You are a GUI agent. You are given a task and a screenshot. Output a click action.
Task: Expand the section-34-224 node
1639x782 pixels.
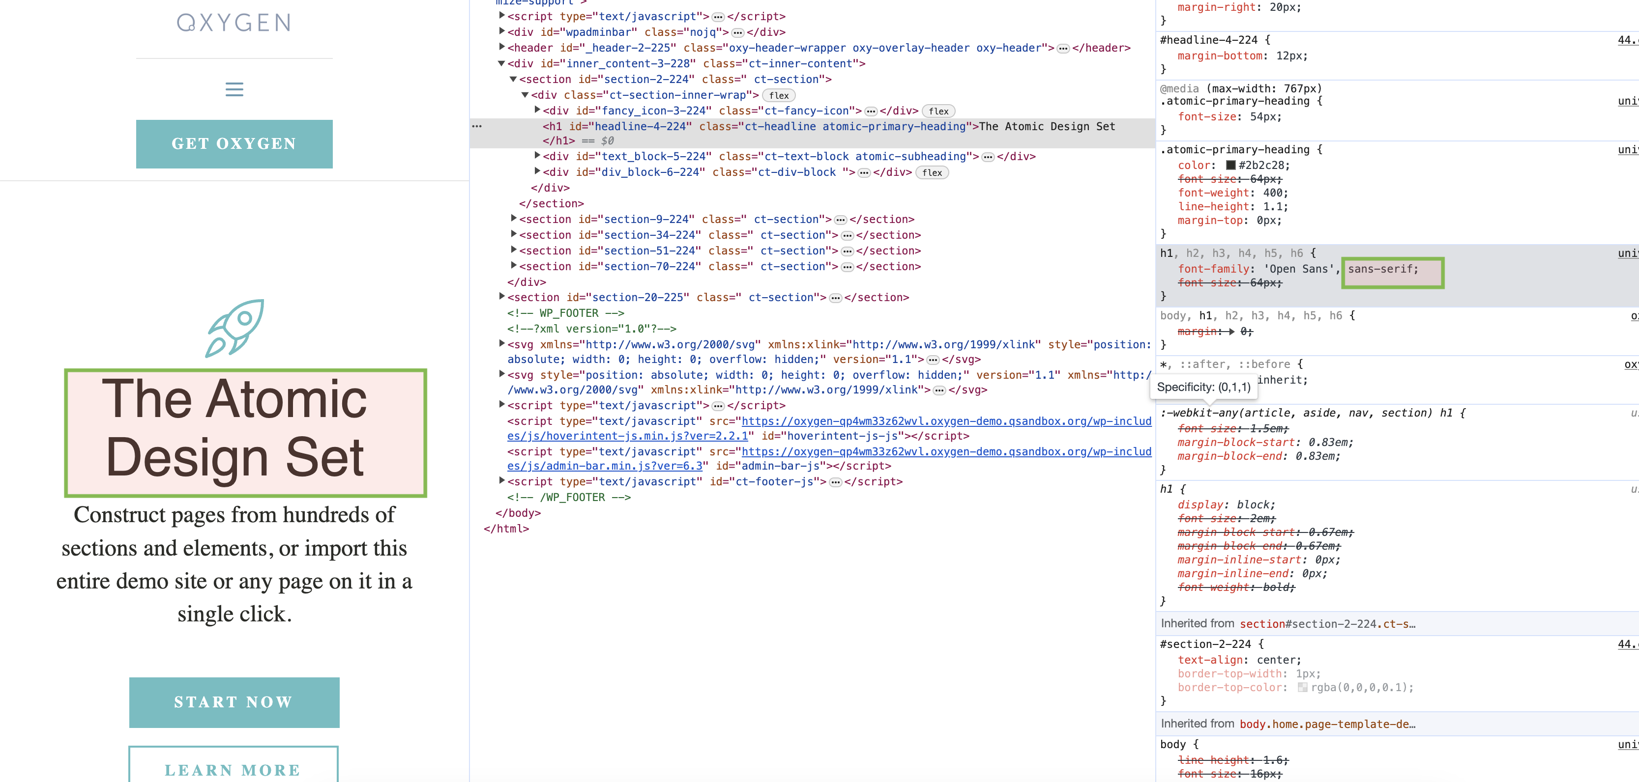point(513,235)
